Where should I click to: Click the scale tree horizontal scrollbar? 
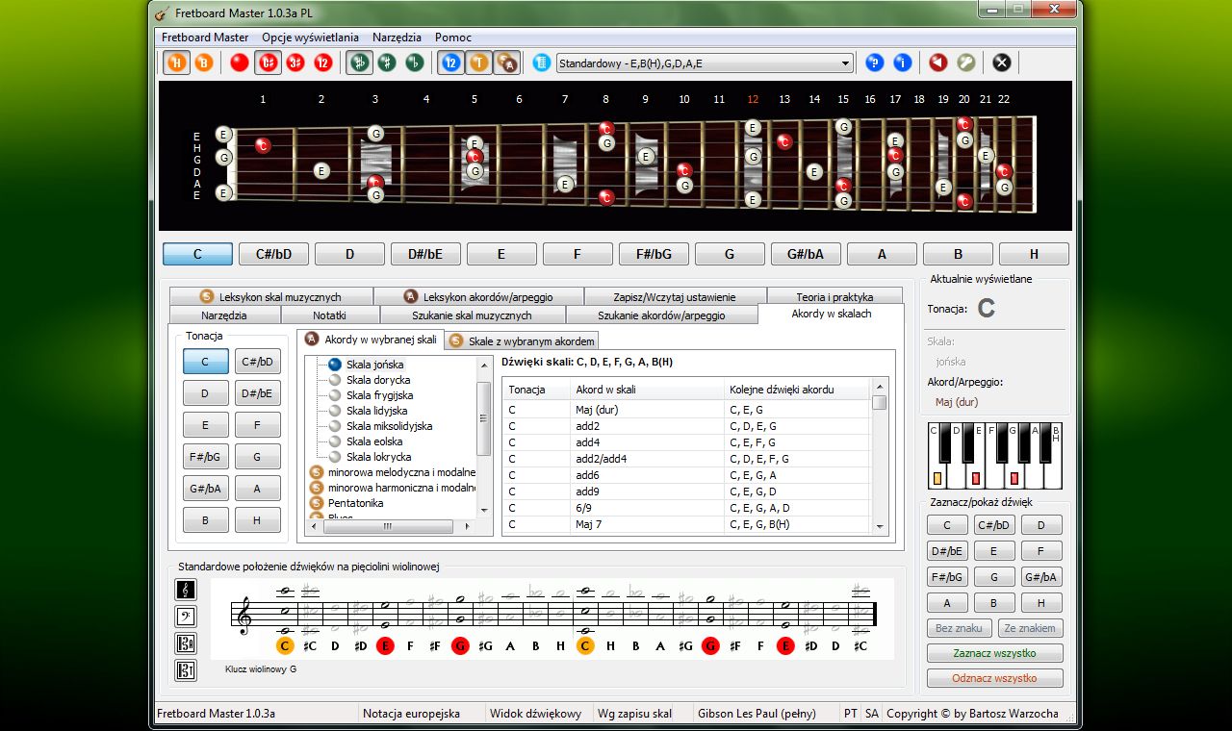pos(389,526)
